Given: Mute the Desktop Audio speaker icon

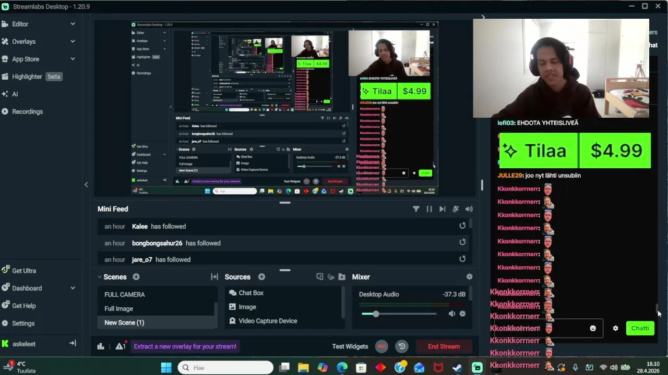Looking at the screenshot, I should click(x=452, y=314).
